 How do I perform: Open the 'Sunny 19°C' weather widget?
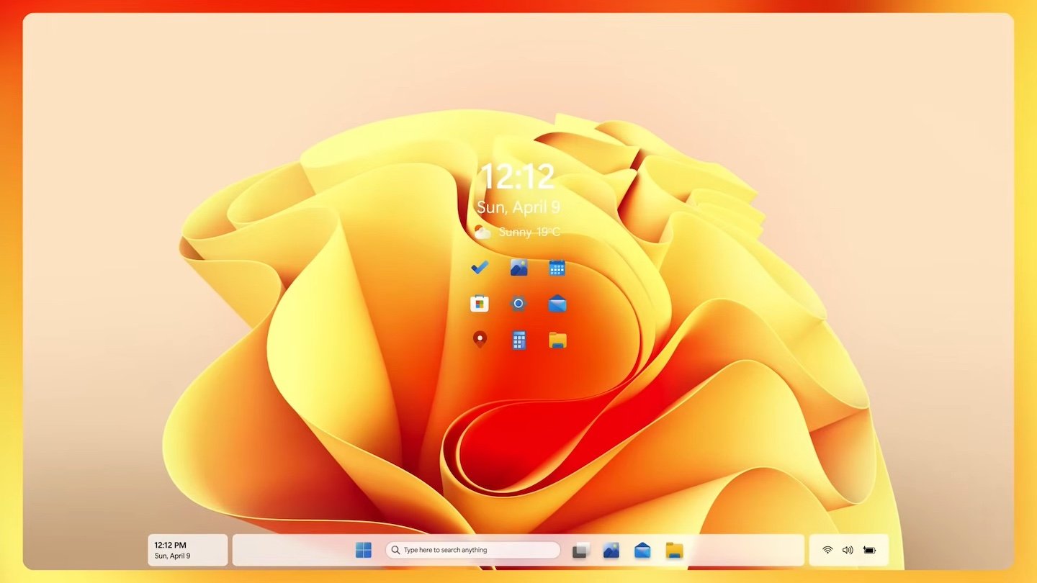517,232
